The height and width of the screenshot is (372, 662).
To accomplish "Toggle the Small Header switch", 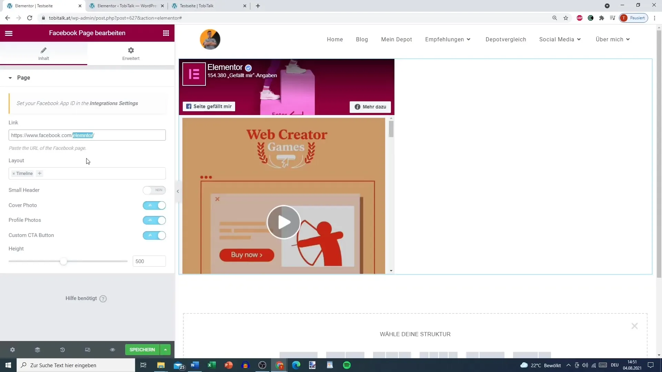I will [x=154, y=190].
